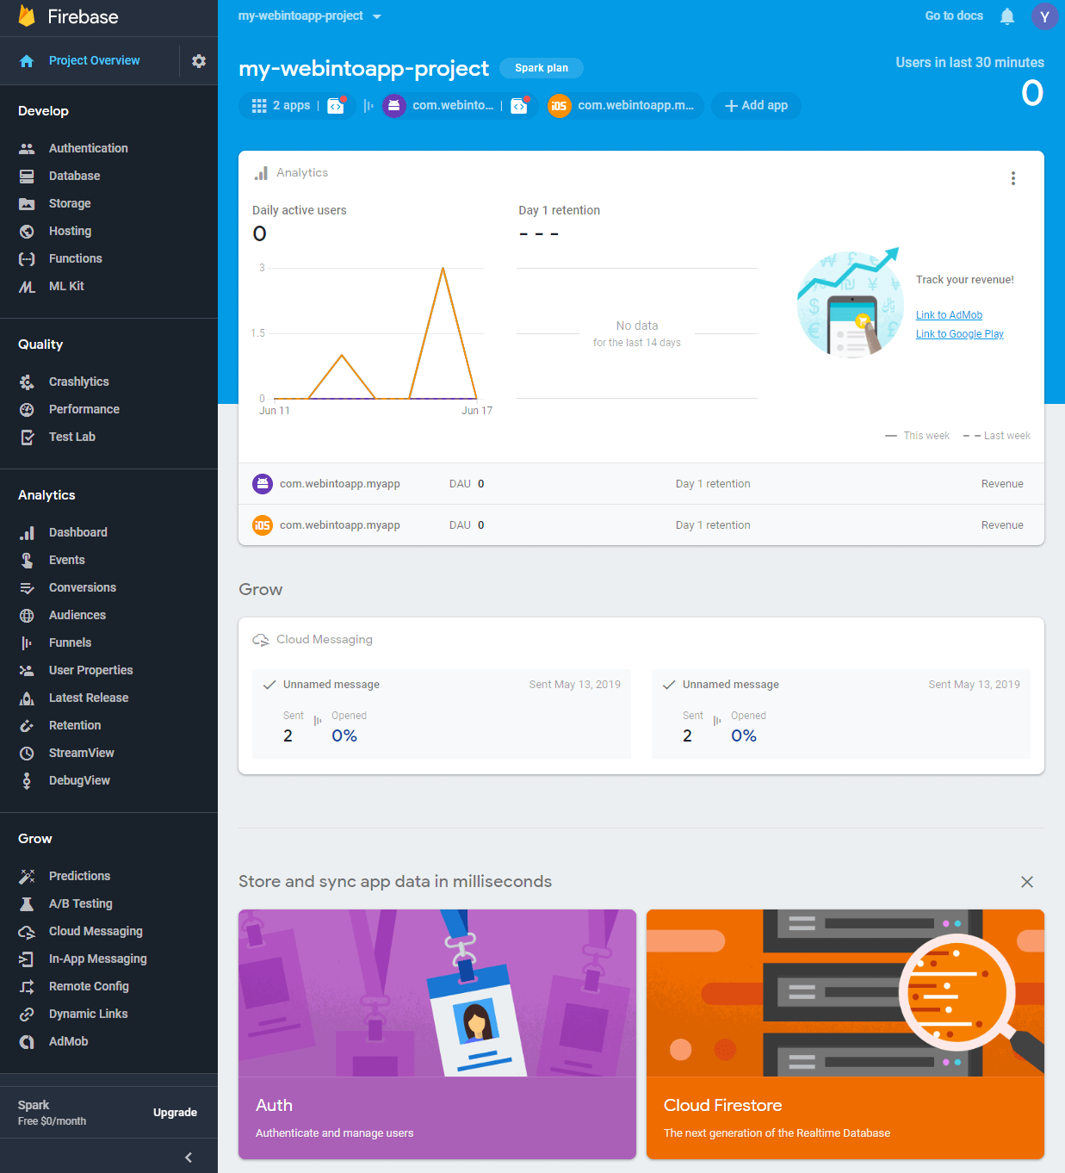Screen dimensions: 1065x1173
Task: Dismiss the Store and sync section
Action: click(1027, 882)
